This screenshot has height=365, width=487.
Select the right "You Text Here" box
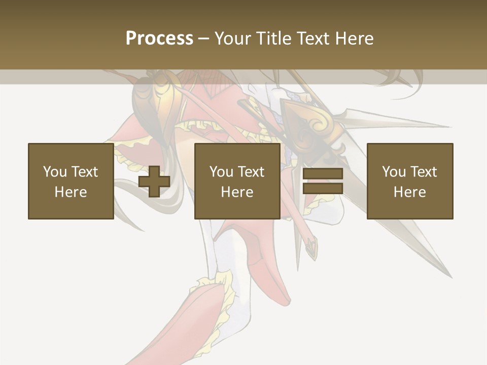tap(410, 181)
